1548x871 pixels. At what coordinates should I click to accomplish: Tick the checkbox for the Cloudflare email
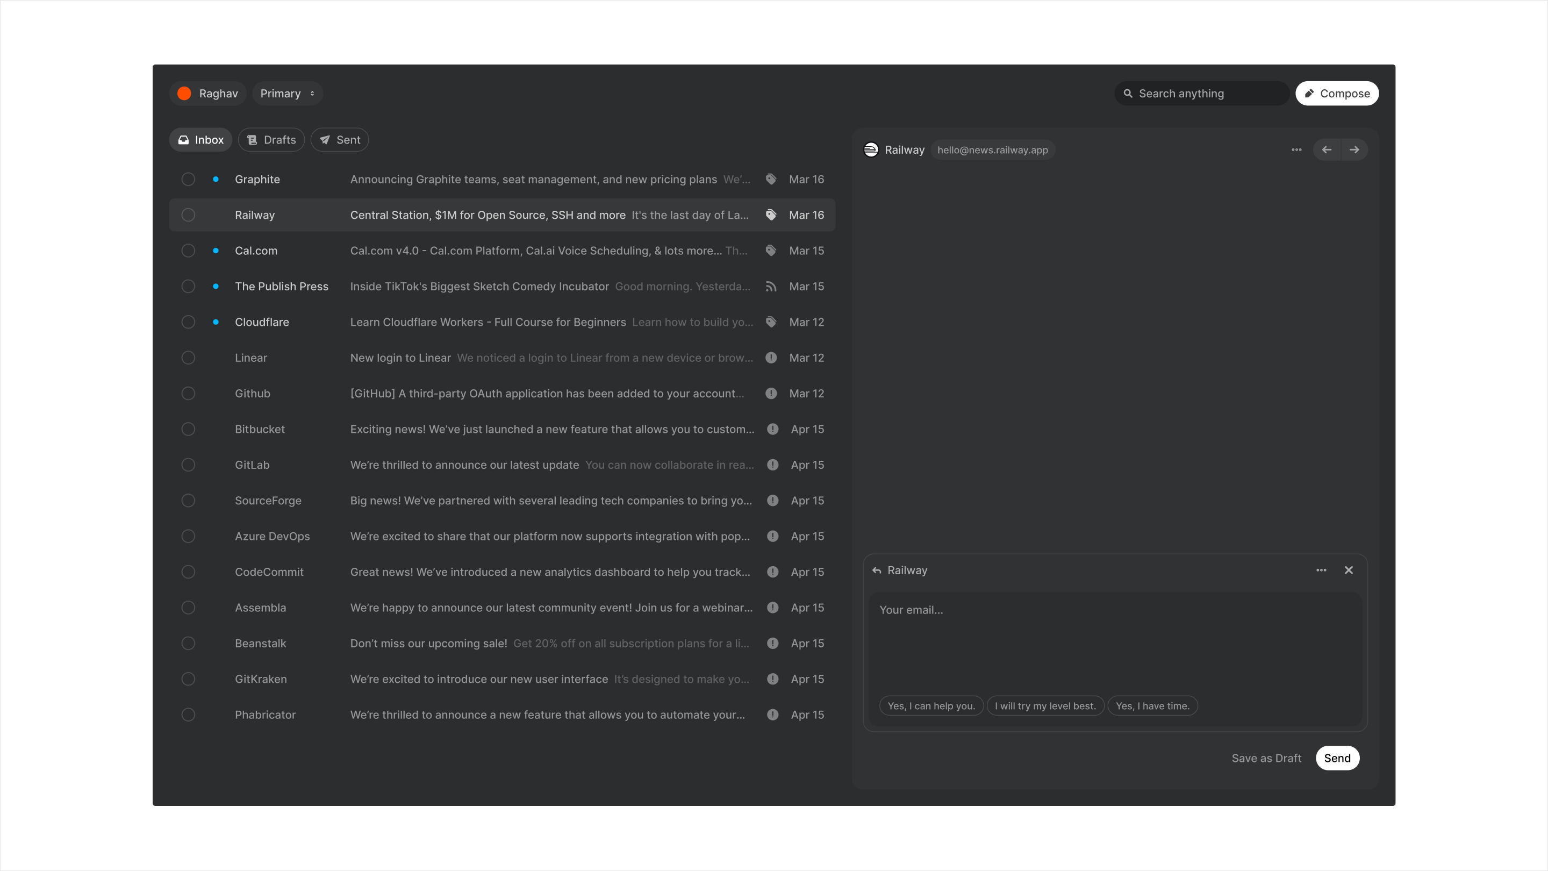point(188,322)
